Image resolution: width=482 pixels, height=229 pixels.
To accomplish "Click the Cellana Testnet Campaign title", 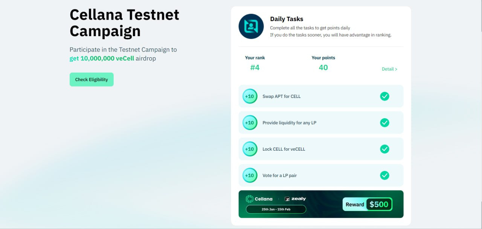I will pos(125,23).
